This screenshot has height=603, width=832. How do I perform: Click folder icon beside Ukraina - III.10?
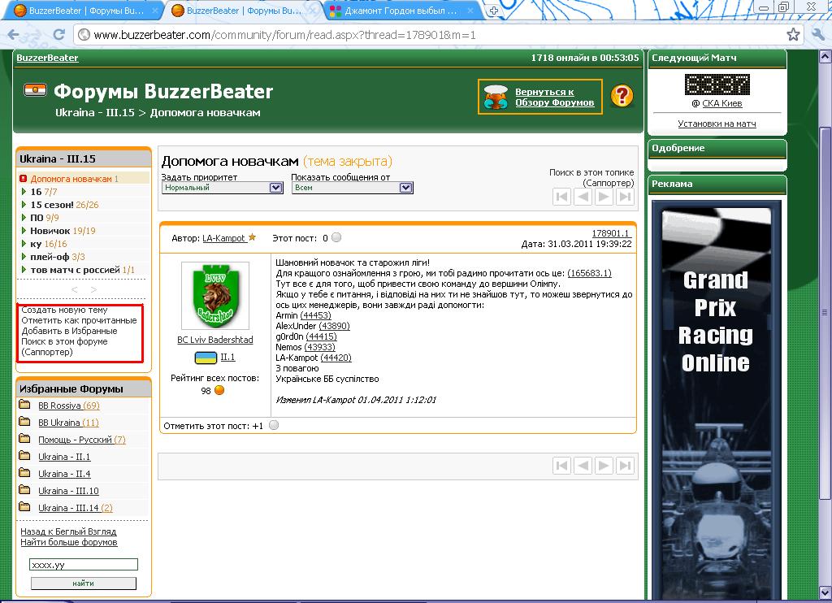[24, 489]
